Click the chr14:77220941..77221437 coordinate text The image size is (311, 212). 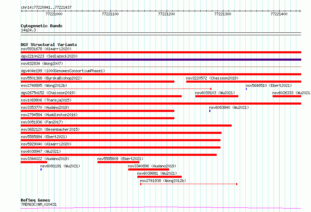[46, 7]
